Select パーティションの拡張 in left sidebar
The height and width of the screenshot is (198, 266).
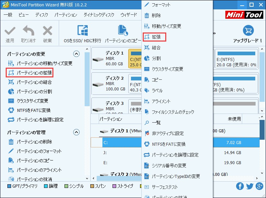click(30, 73)
